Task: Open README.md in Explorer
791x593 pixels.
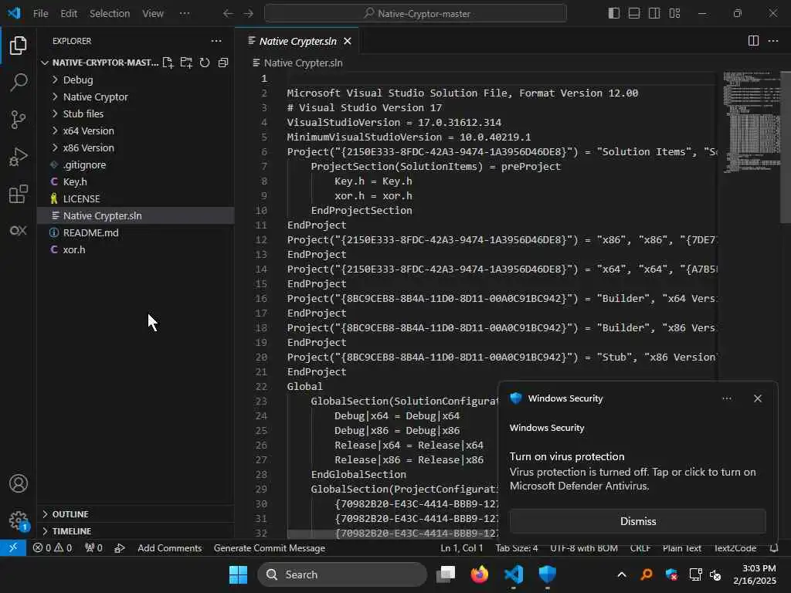Action: [x=91, y=232]
